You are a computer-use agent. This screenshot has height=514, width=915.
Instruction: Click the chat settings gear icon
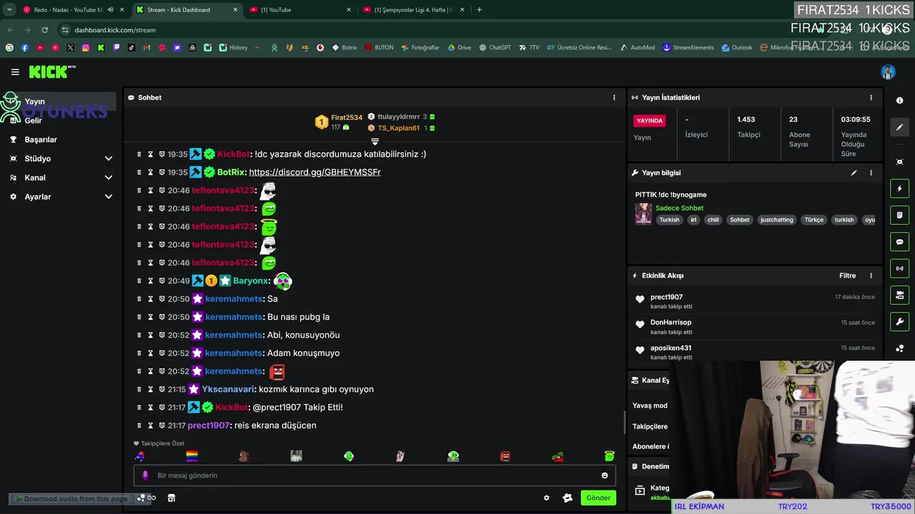pyautogui.click(x=547, y=498)
